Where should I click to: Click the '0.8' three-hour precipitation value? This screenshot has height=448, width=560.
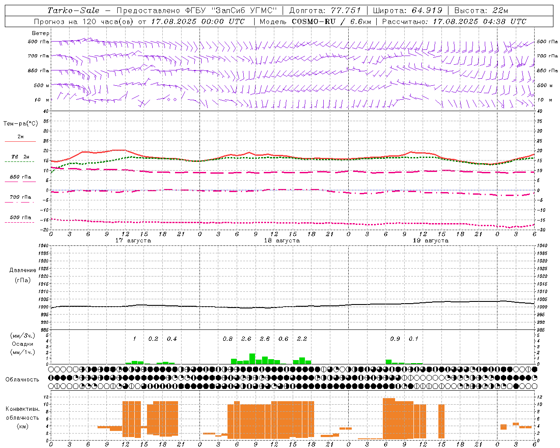tap(227, 339)
